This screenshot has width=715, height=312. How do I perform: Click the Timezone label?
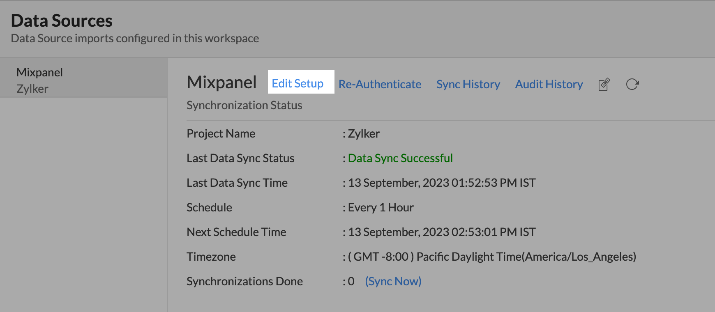point(211,257)
